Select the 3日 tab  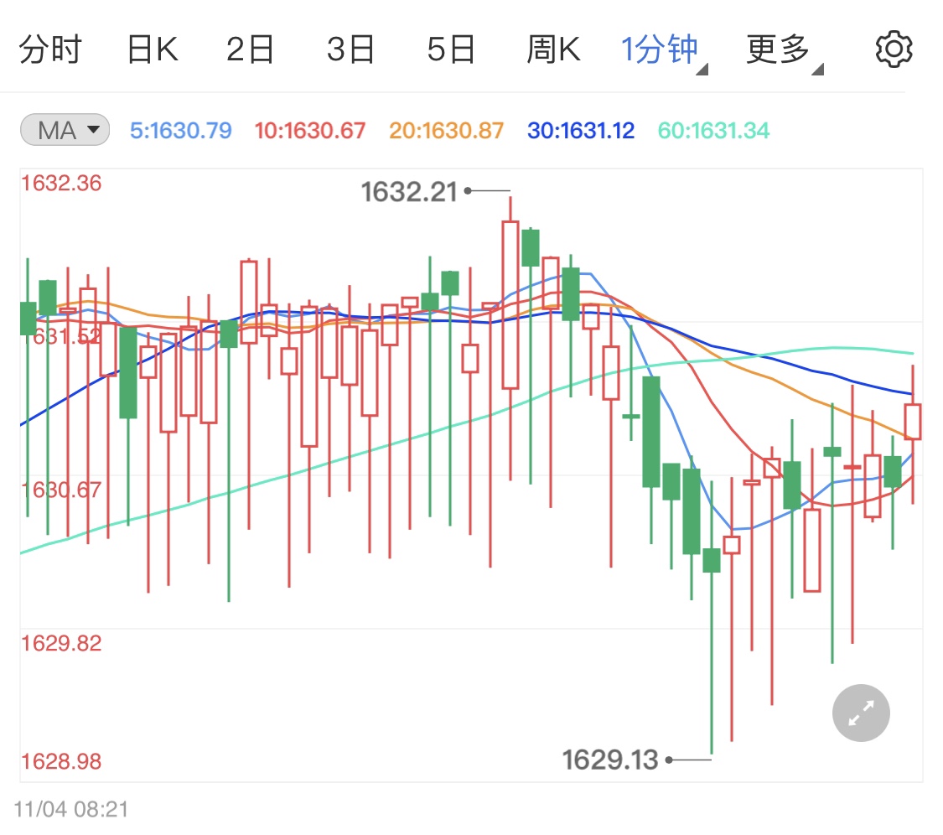pos(351,49)
